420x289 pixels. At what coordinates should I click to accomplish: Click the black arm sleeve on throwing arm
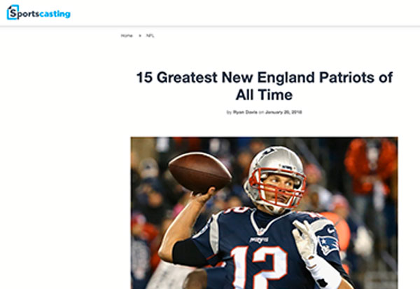tap(190, 253)
